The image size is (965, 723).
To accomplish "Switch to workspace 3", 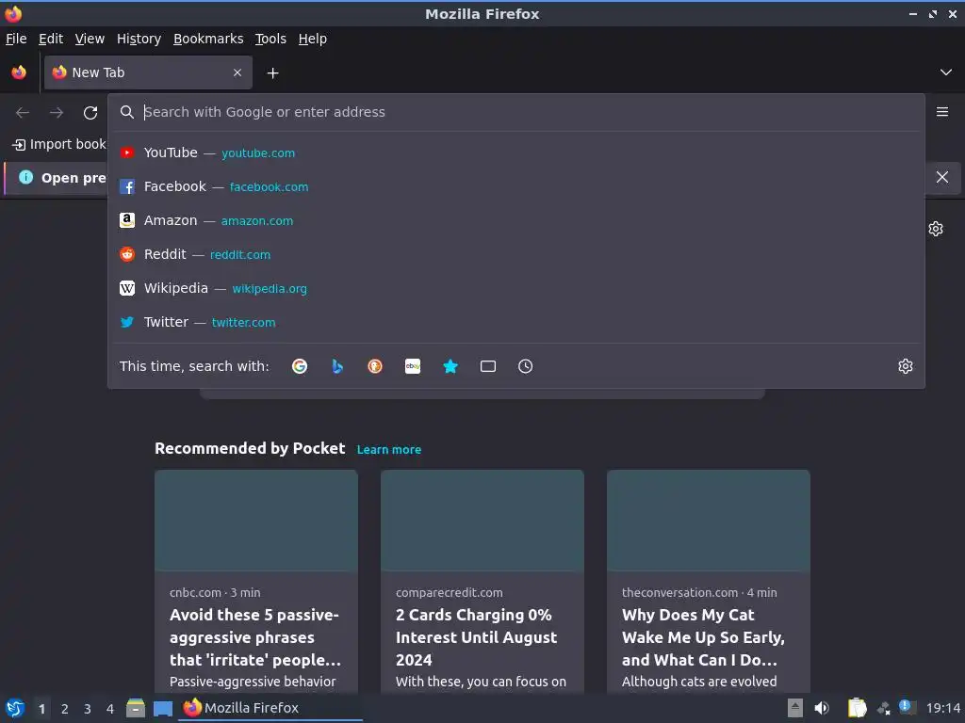I will point(88,709).
